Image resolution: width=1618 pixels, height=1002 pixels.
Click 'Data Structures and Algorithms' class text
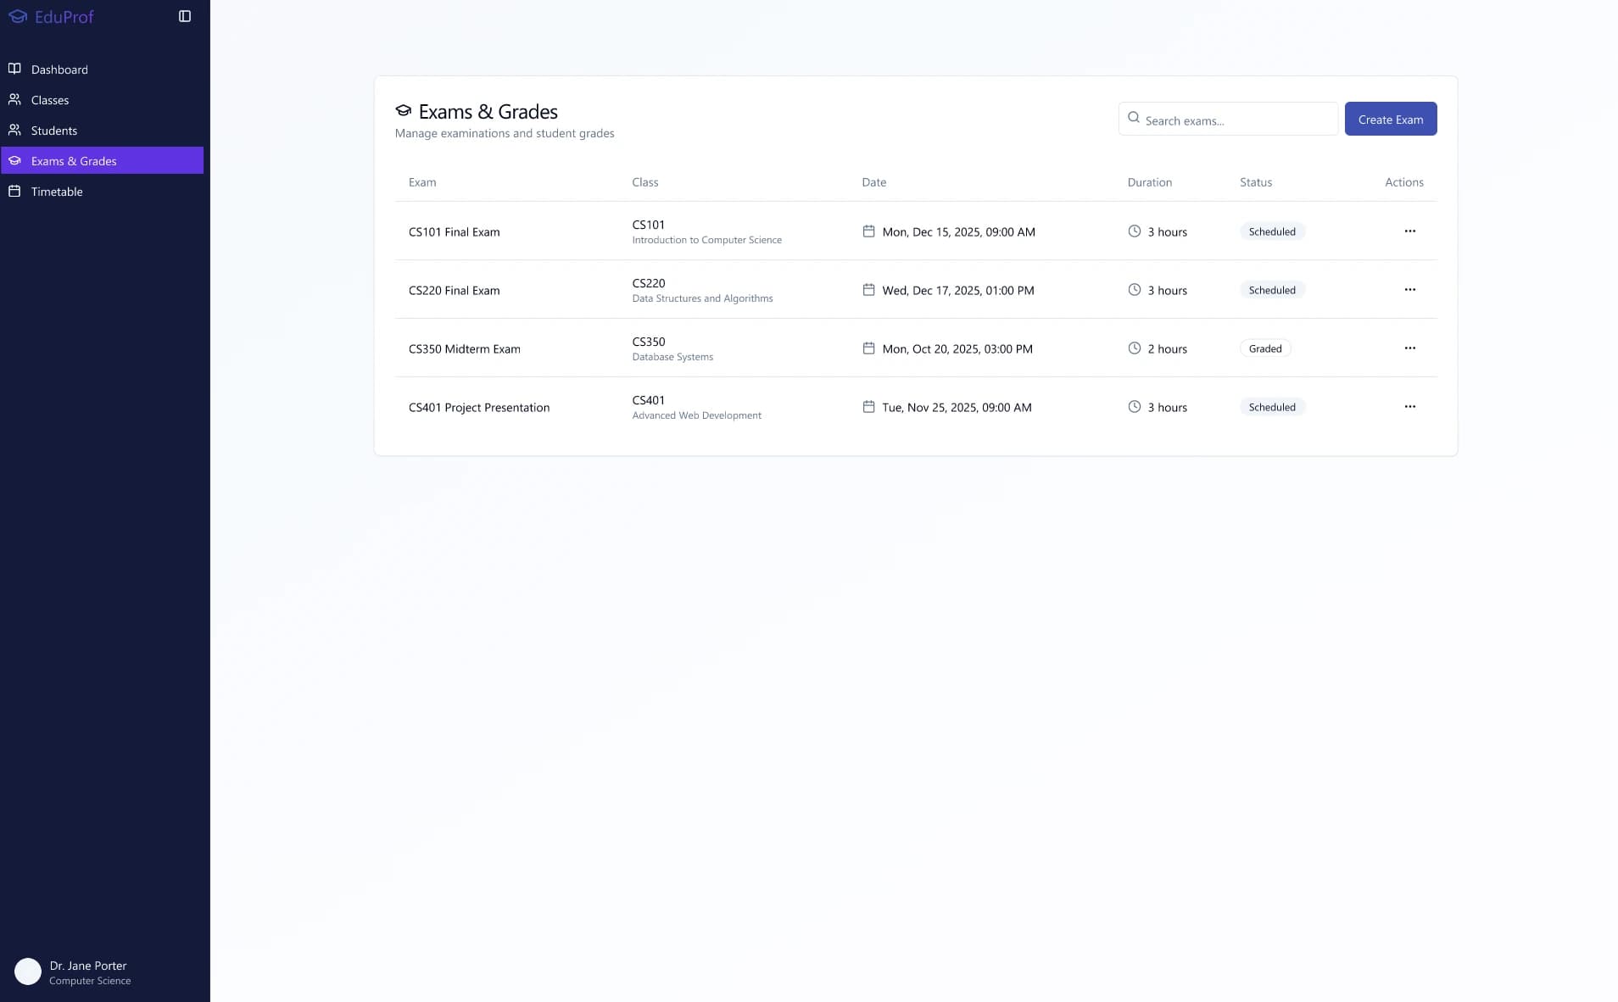point(702,298)
